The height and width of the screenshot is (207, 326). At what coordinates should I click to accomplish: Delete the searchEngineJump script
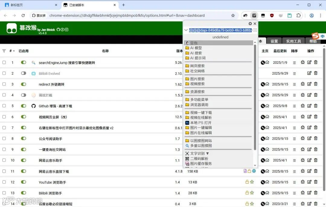[316, 62]
